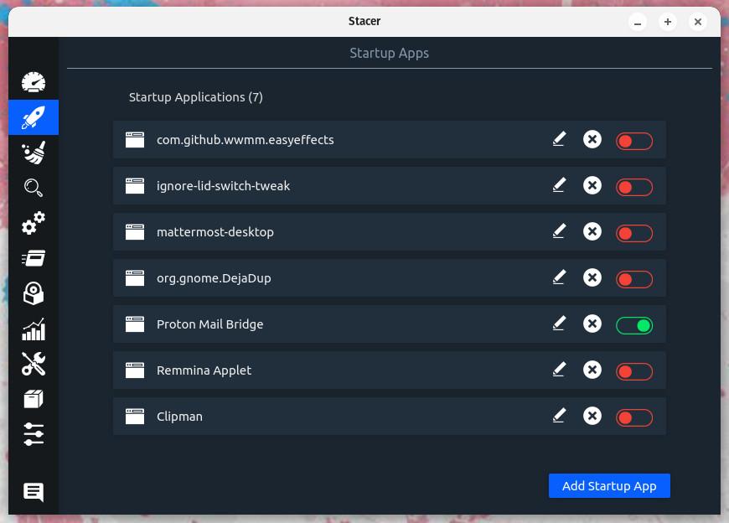
Task: Select the org.gnome.DejaDup list entry
Action: pyautogui.click(x=335, y=277)
